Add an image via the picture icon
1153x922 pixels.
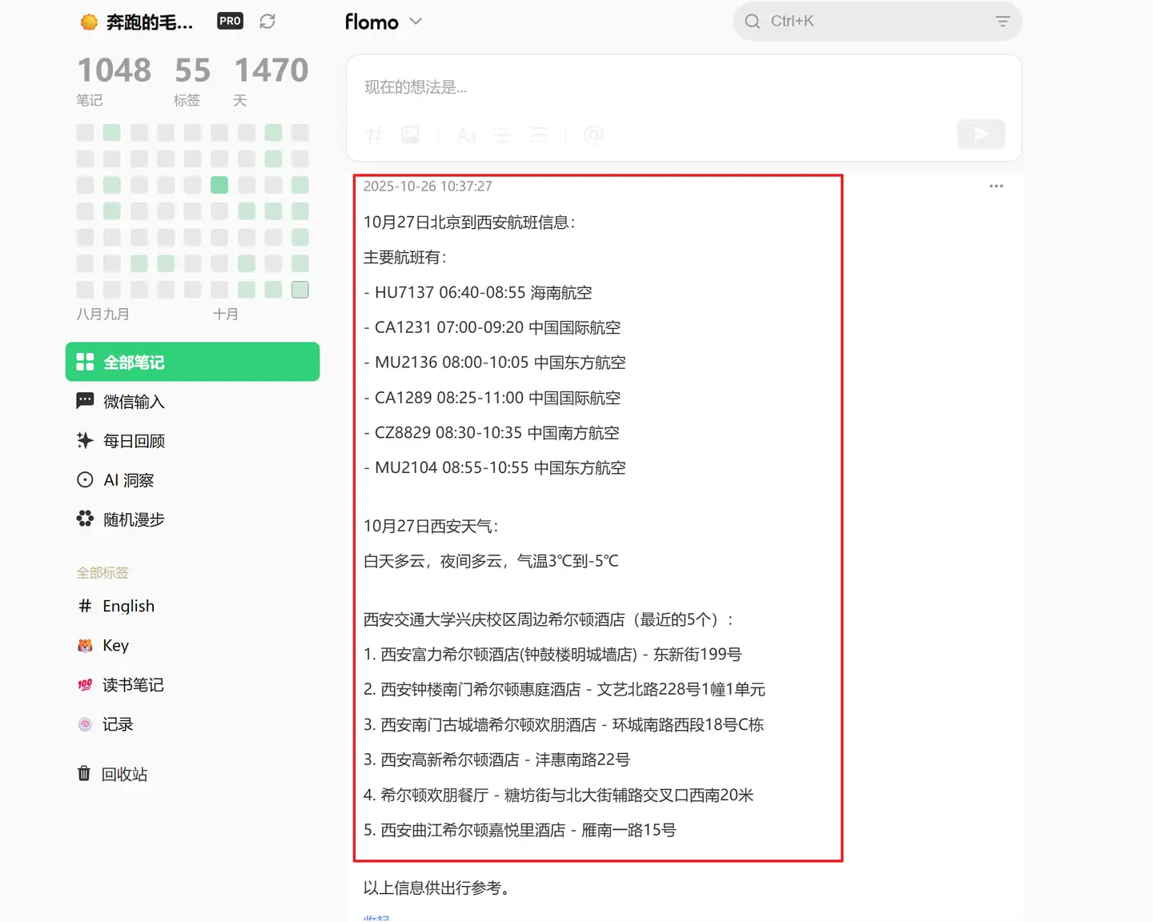pyautogui.click(x=411, y=134)
